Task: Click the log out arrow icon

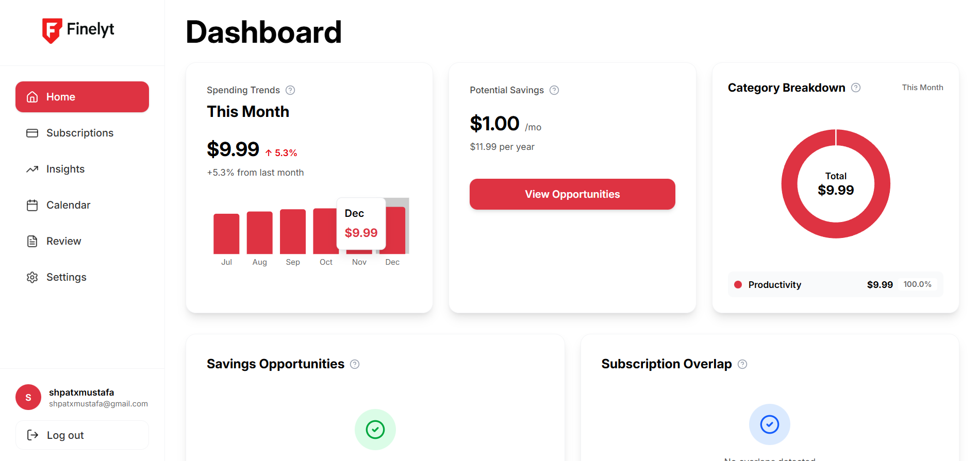Action: pyautogui.click(x=33, y=435)
